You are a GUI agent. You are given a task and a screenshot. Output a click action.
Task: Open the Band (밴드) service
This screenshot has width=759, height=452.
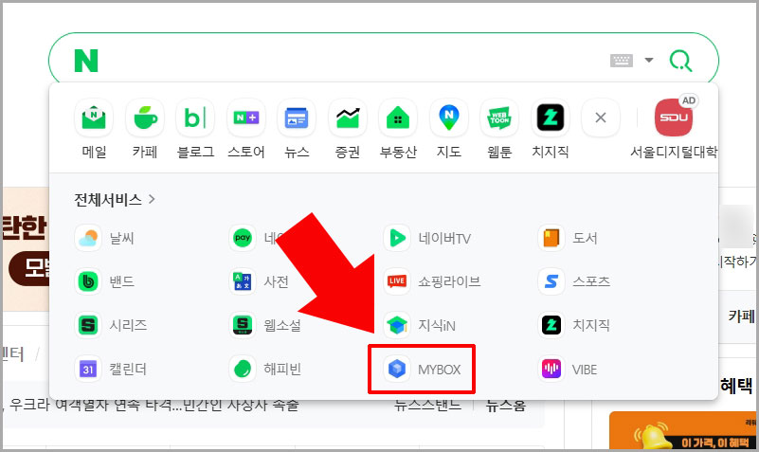pos(104,281)
